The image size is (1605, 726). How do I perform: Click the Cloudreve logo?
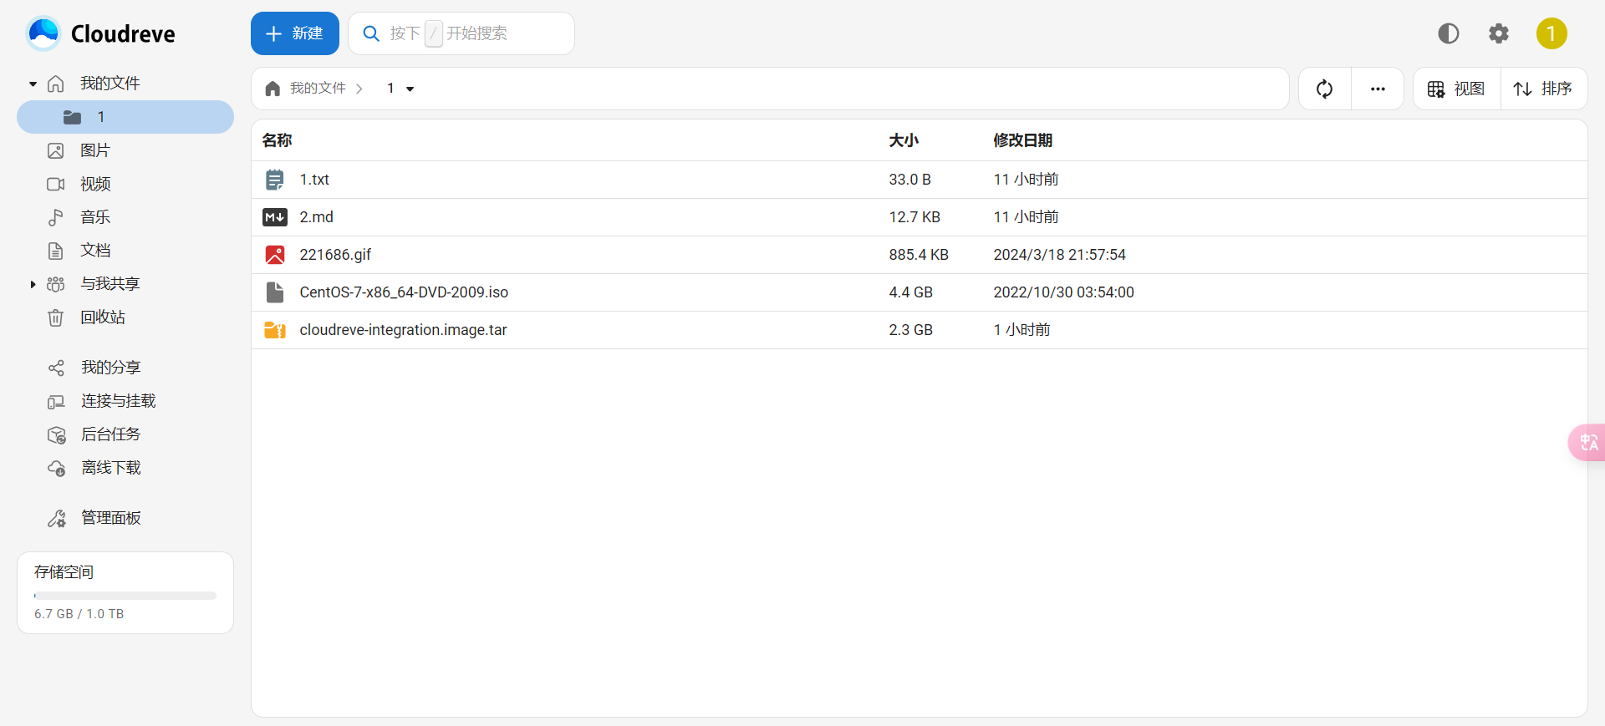(43, 33)
